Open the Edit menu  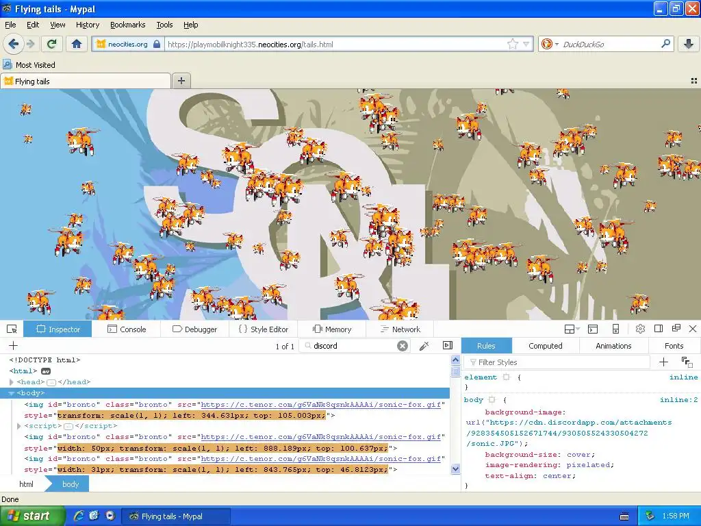click(33, 25)
